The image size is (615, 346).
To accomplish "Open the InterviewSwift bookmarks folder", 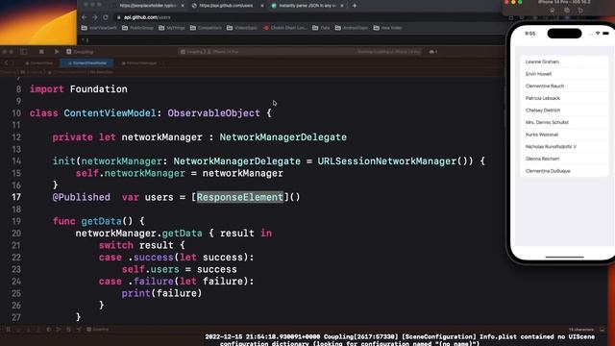I will (x=99, y=28).
